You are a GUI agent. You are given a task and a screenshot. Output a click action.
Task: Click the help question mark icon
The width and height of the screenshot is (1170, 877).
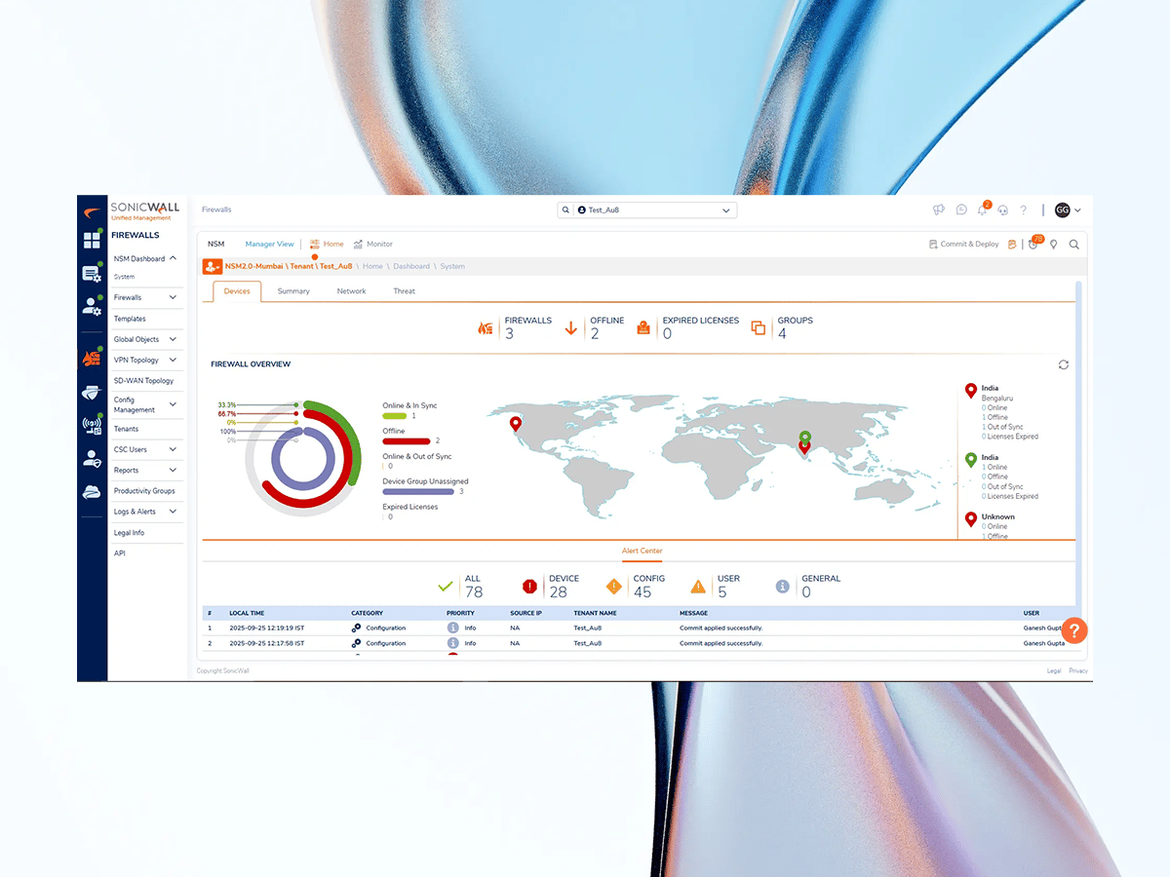(x=1023, y=210)
